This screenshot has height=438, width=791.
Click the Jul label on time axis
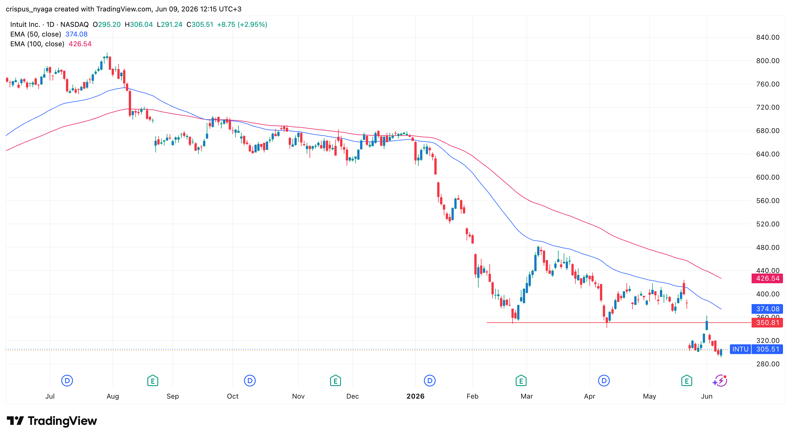tap(50, 396)
